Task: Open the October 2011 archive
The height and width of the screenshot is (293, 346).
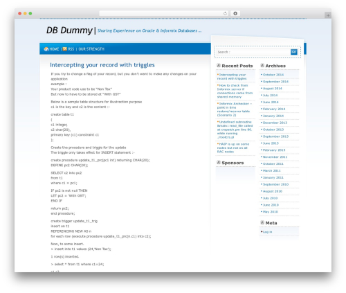Action: pos(273,163)
